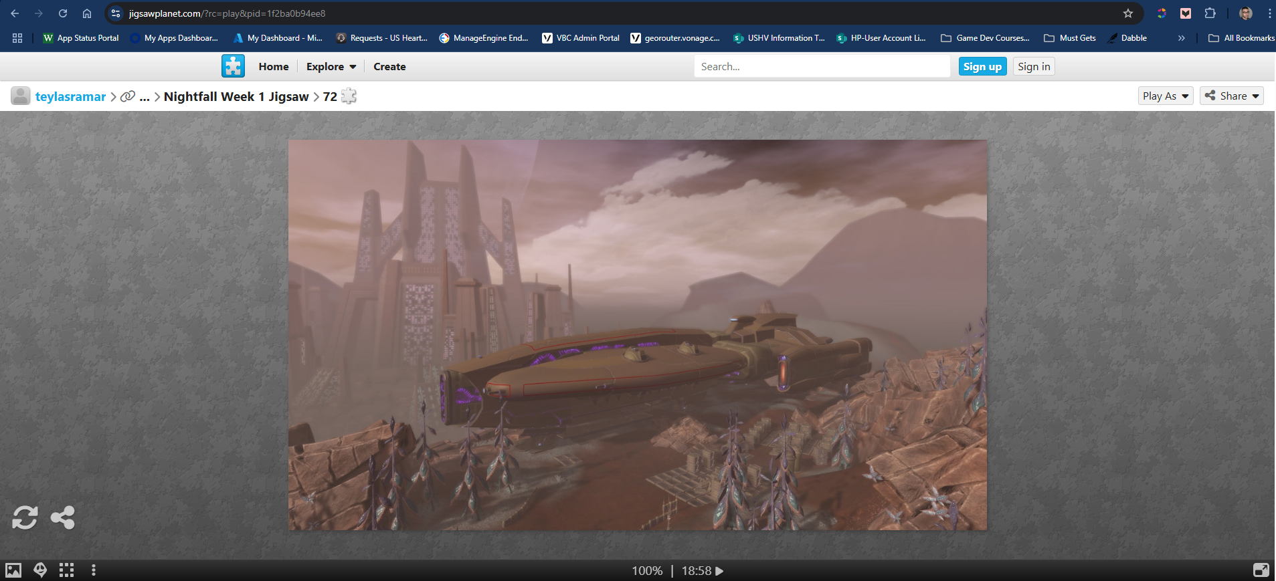Toggle fullscreen mode icon
1276x581 pixels.
point(1261,570)
